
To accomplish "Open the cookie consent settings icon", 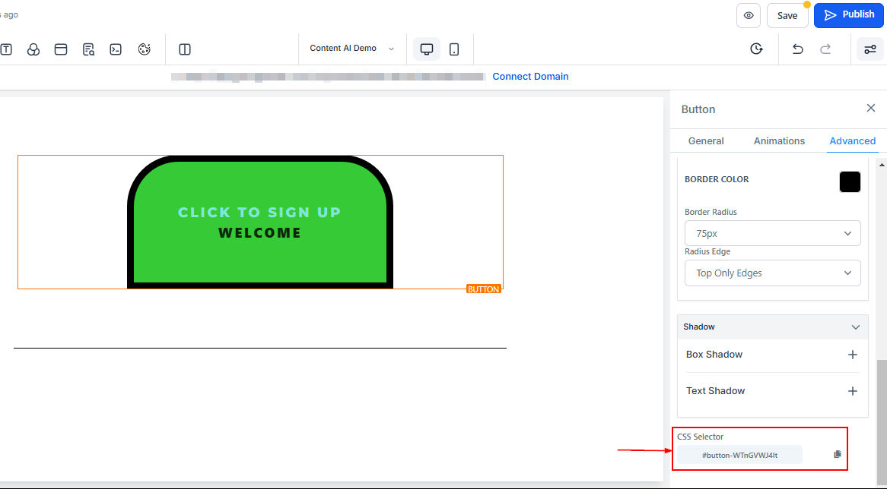I will coord(145,49).
